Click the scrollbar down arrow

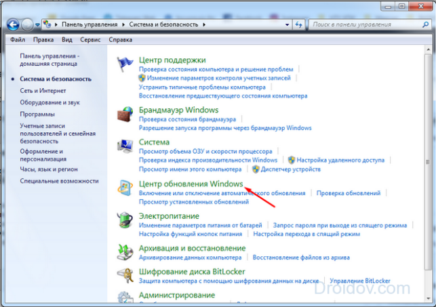(x=428, y=299)
